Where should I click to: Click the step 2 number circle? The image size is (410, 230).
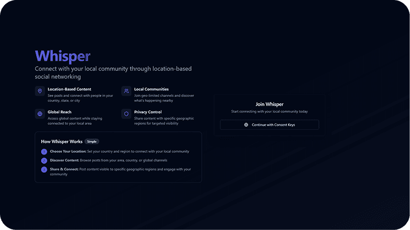click(x=44, y=160)
